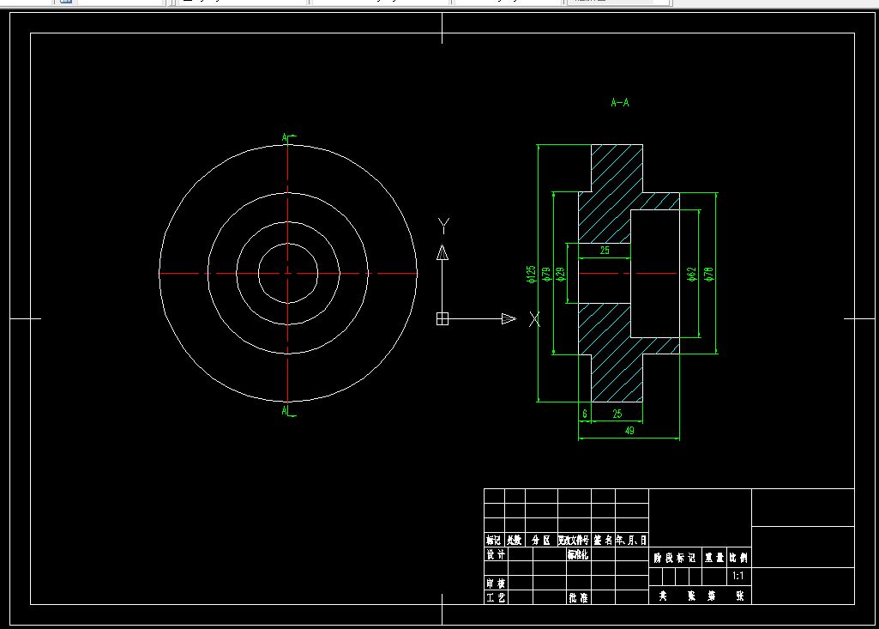This screenshot has height=629, width=879.
Task: Select the lower cyan hatch region
Action: (x=611, y=353)
